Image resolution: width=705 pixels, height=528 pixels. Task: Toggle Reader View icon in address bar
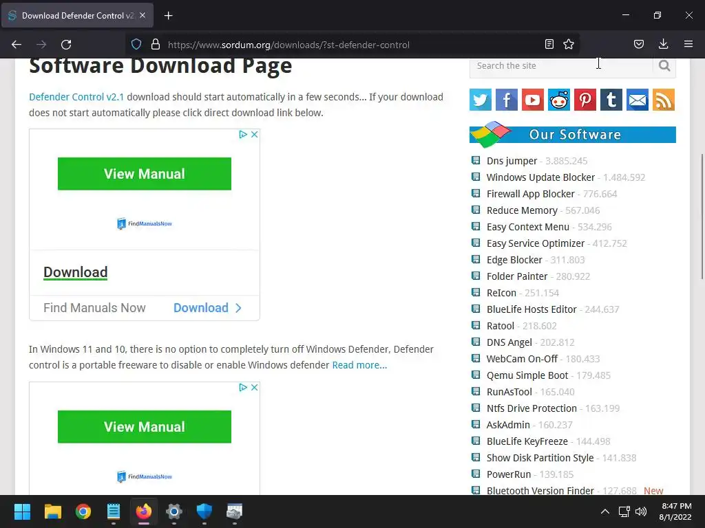(549, 45)
